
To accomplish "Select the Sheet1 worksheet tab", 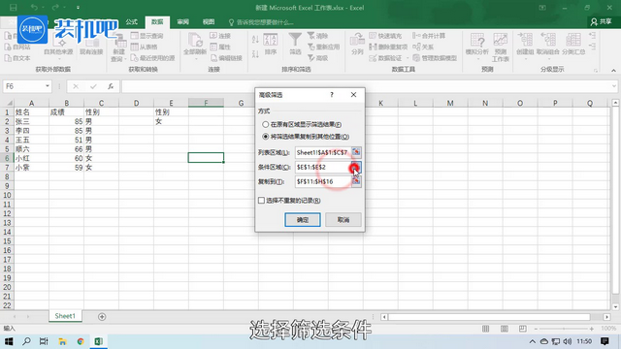I will coord(65,316).
